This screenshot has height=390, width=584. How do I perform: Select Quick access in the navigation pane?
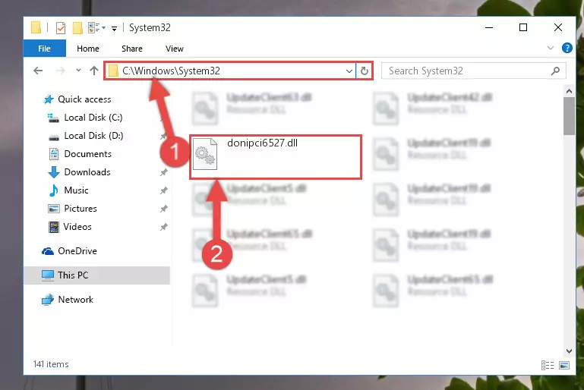pos(84,99)
